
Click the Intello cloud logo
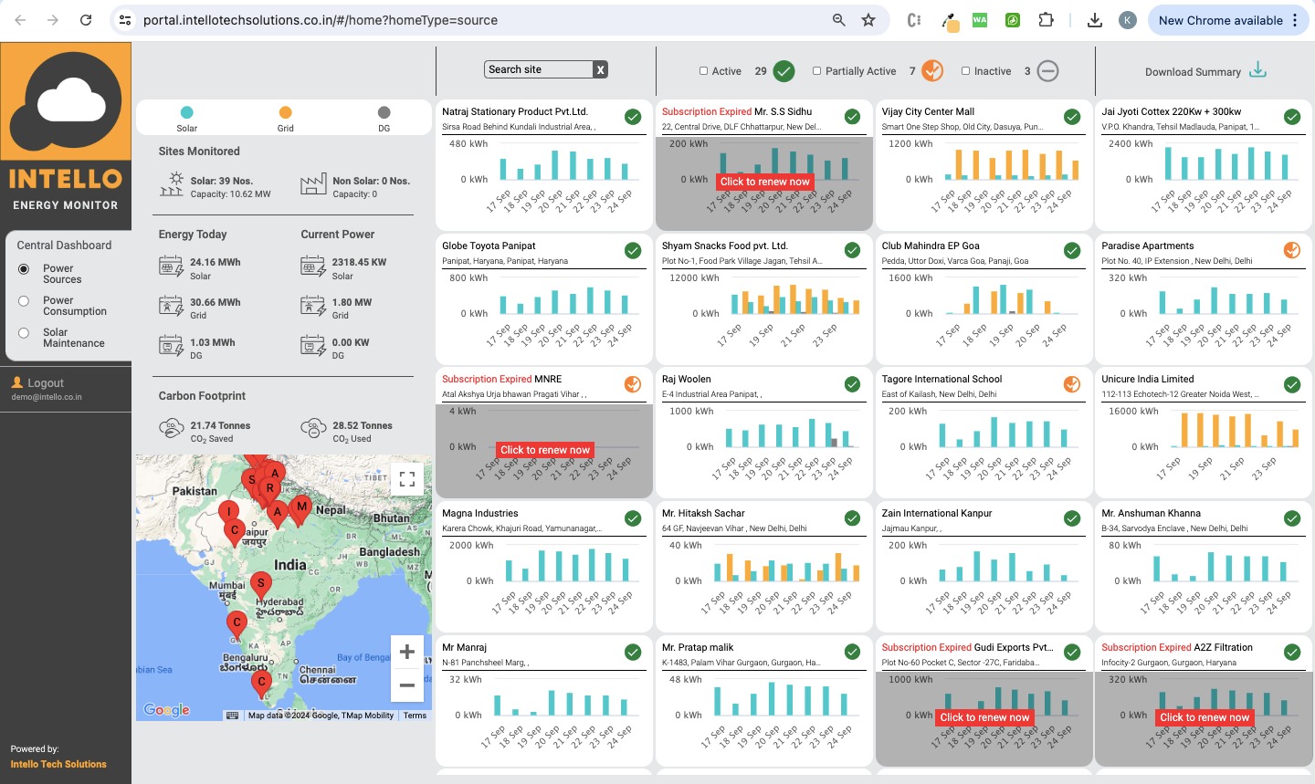pyautogui.click(x=66, y=100)
